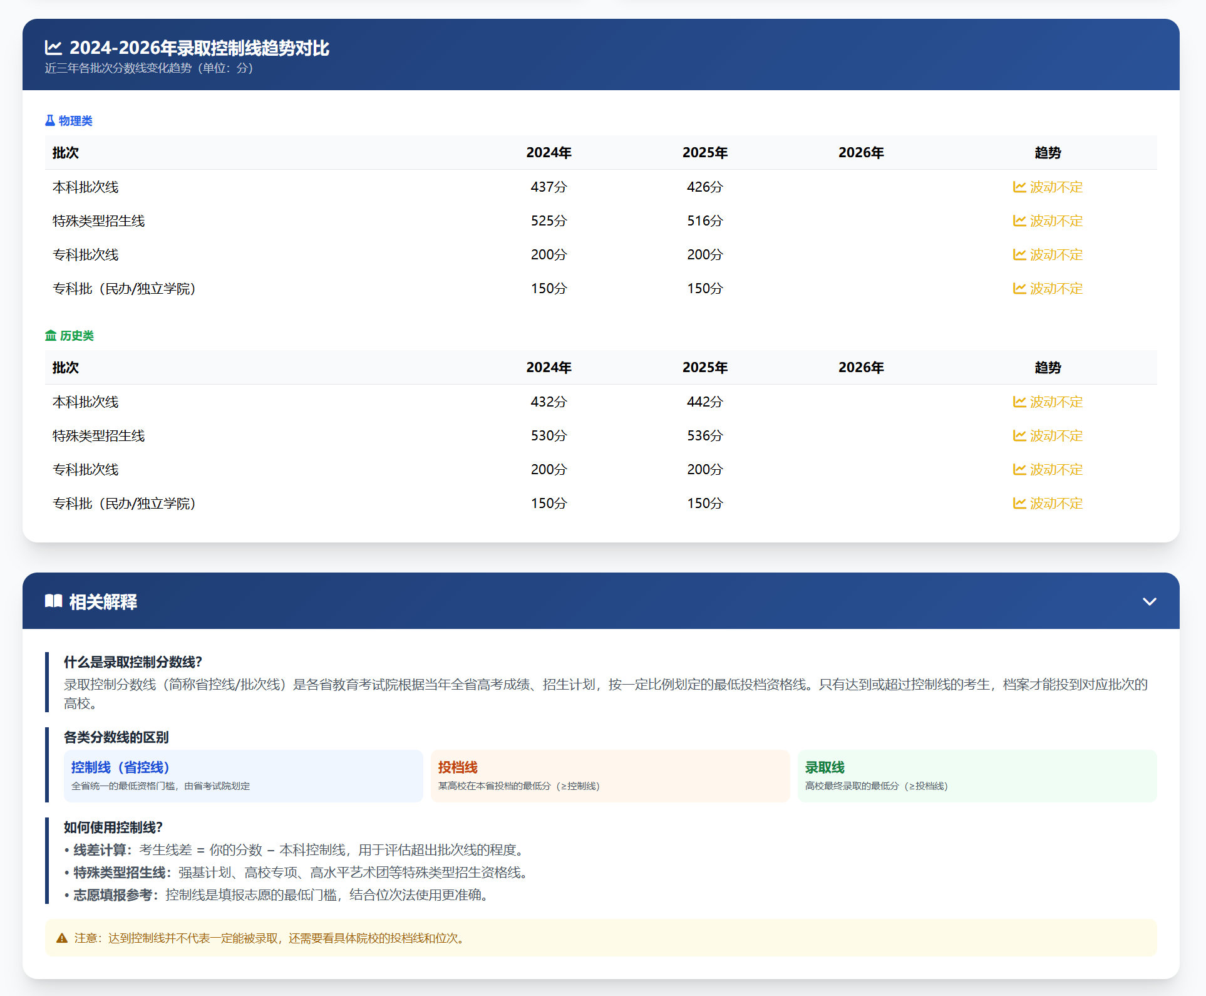This screenshot has height=996, width=1206.
Task: Click the 特殊类型招生线 bullet in the explanation
Action: [297, 873]
